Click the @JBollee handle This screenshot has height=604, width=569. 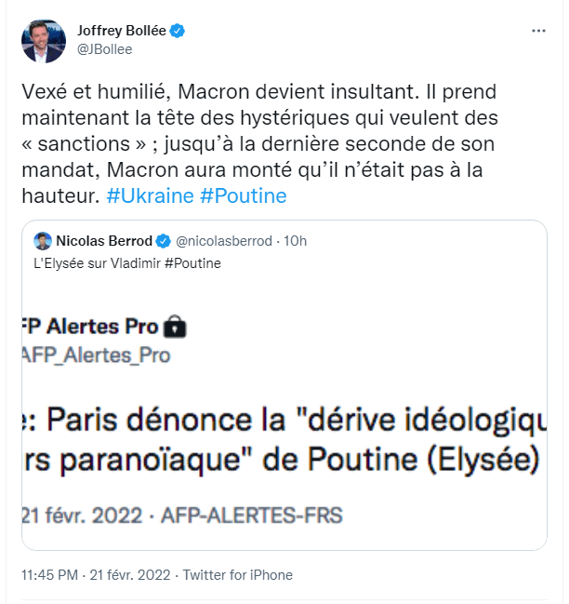point(106,49)
